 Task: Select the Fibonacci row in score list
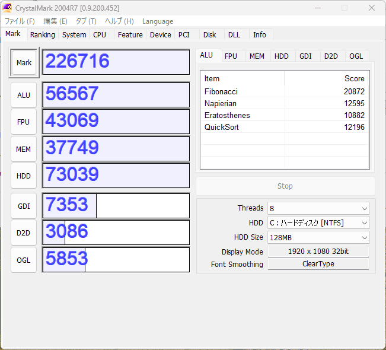pos(285,92)
